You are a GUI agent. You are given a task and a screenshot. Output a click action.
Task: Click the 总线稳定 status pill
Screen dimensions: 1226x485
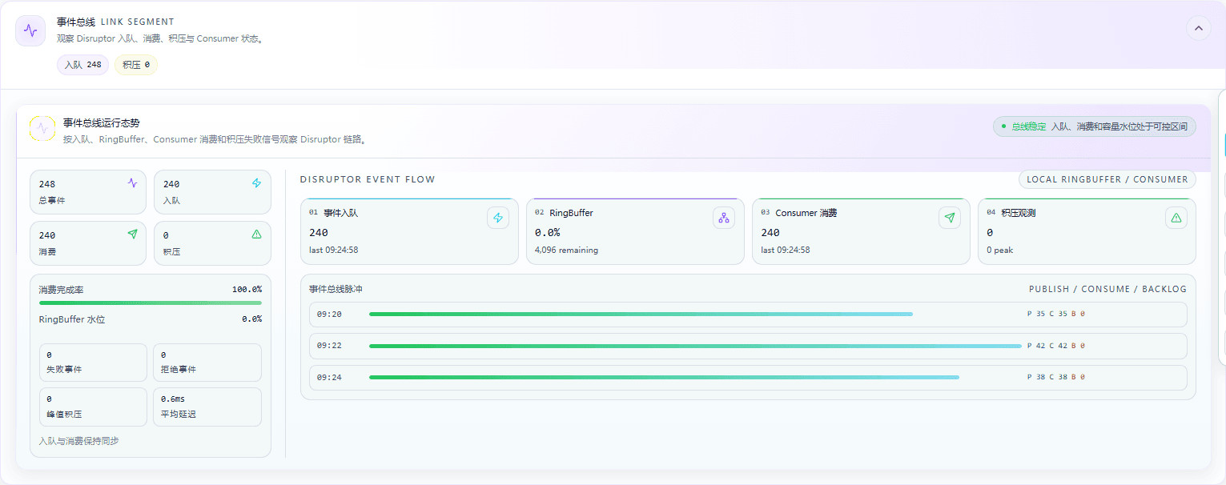1095,126
